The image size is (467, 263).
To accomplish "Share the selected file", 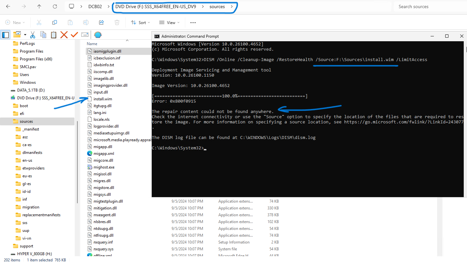I will point(101,22).
